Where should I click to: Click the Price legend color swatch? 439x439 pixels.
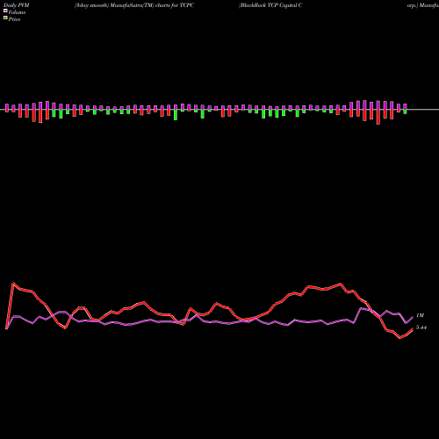point(5,18)
